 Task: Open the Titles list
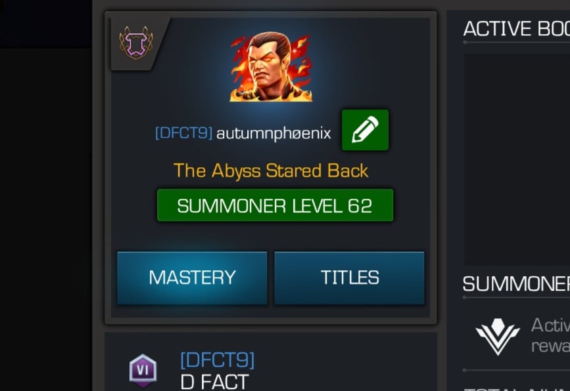pos(349,278)
